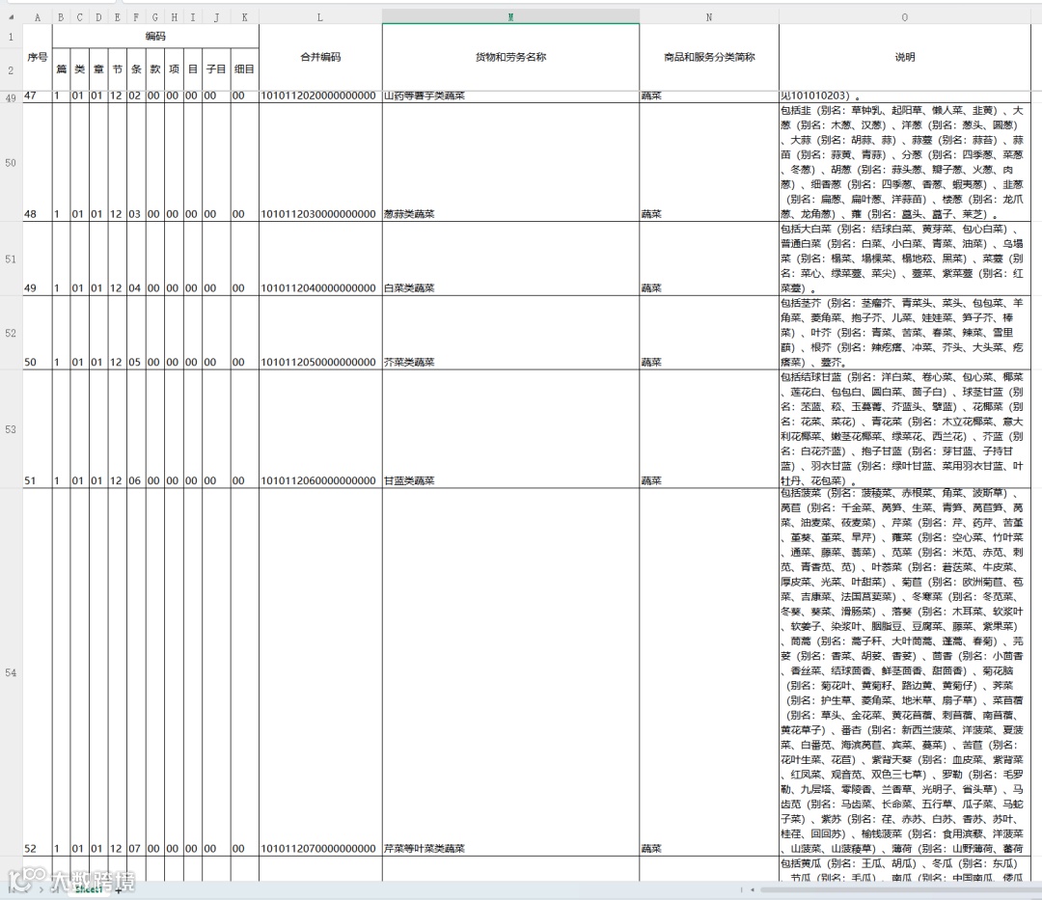
Task: Click the 货物和劳务名称 header cell
Action: [510, 57]
